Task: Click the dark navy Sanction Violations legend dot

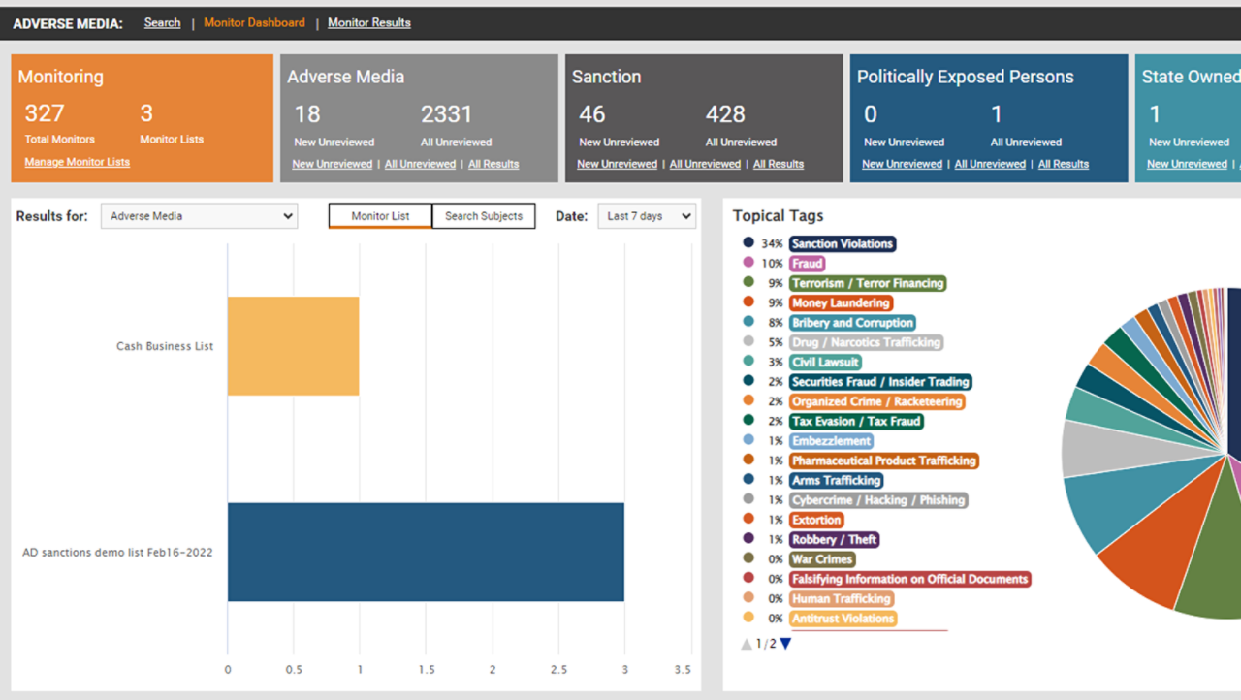Action: coord(748,243)
